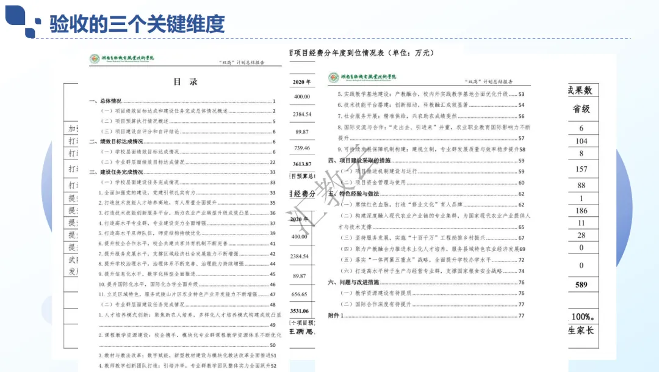Click the total '3613.87' in budget table
This screenshot has height=372, width=659.
[302, 164]
